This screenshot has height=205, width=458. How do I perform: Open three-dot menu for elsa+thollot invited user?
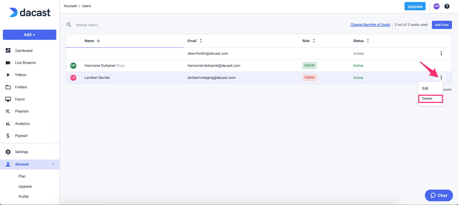coord(441,53)
